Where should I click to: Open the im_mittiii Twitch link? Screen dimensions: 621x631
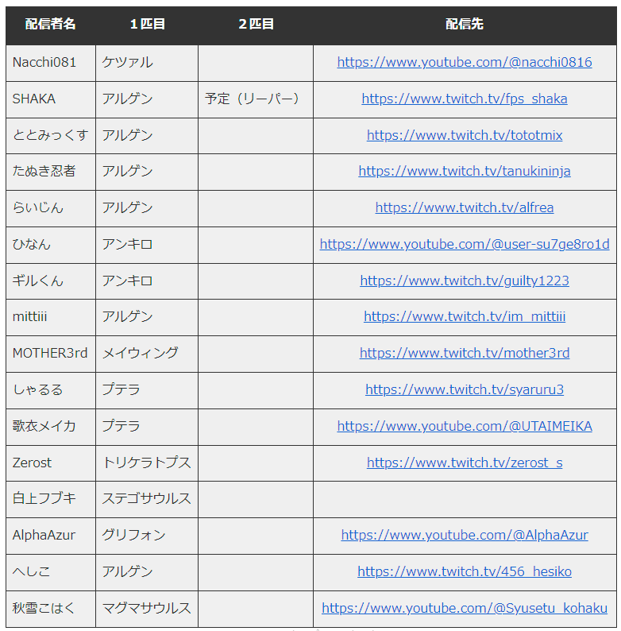click(x=465, y=317)
